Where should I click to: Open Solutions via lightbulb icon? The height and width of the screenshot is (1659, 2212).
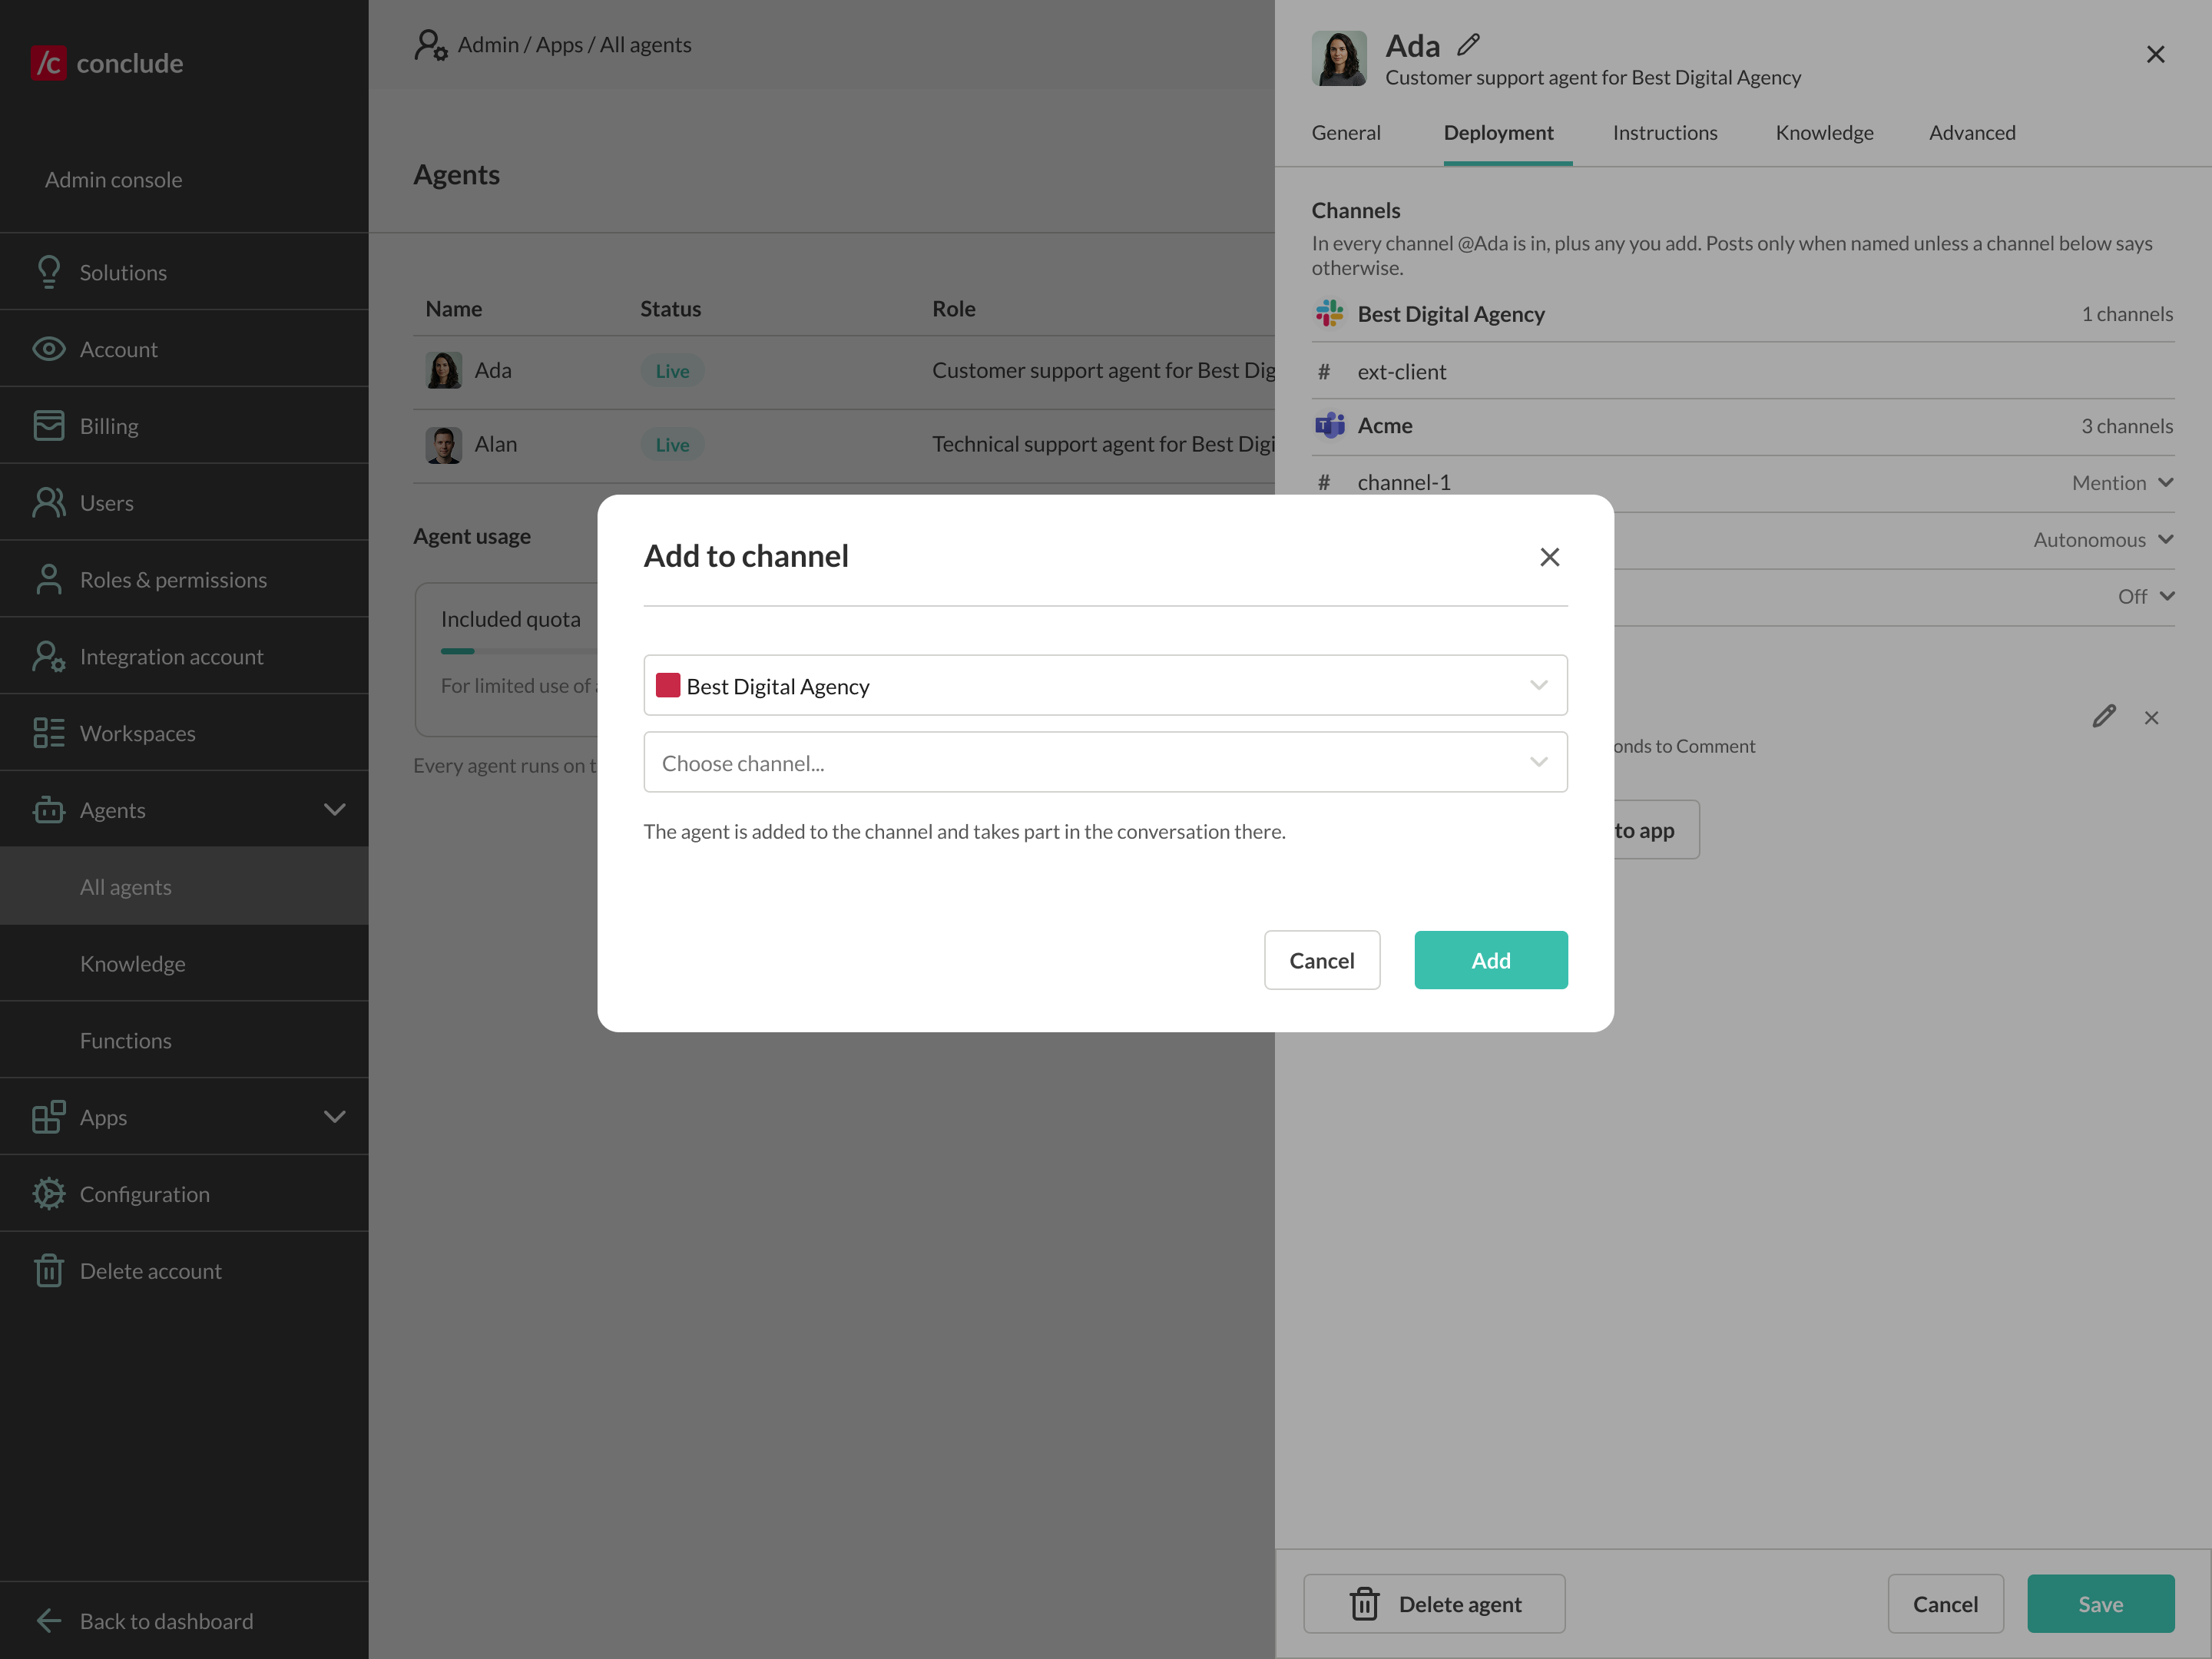pyautogui.click(x=48, y=272)
